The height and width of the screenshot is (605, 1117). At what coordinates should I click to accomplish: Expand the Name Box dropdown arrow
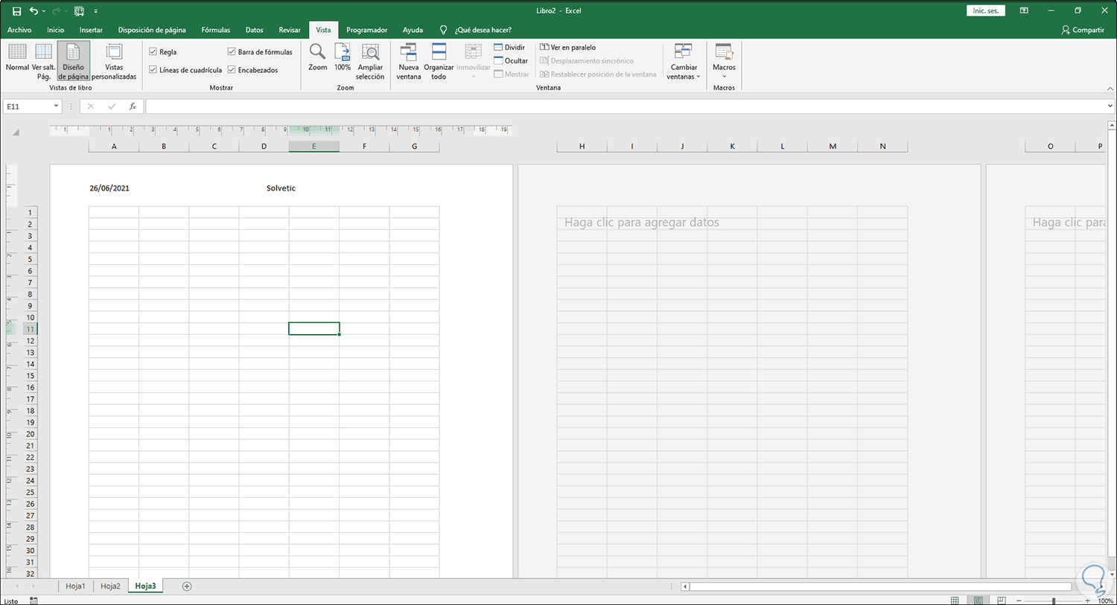[x=56, y=106]
